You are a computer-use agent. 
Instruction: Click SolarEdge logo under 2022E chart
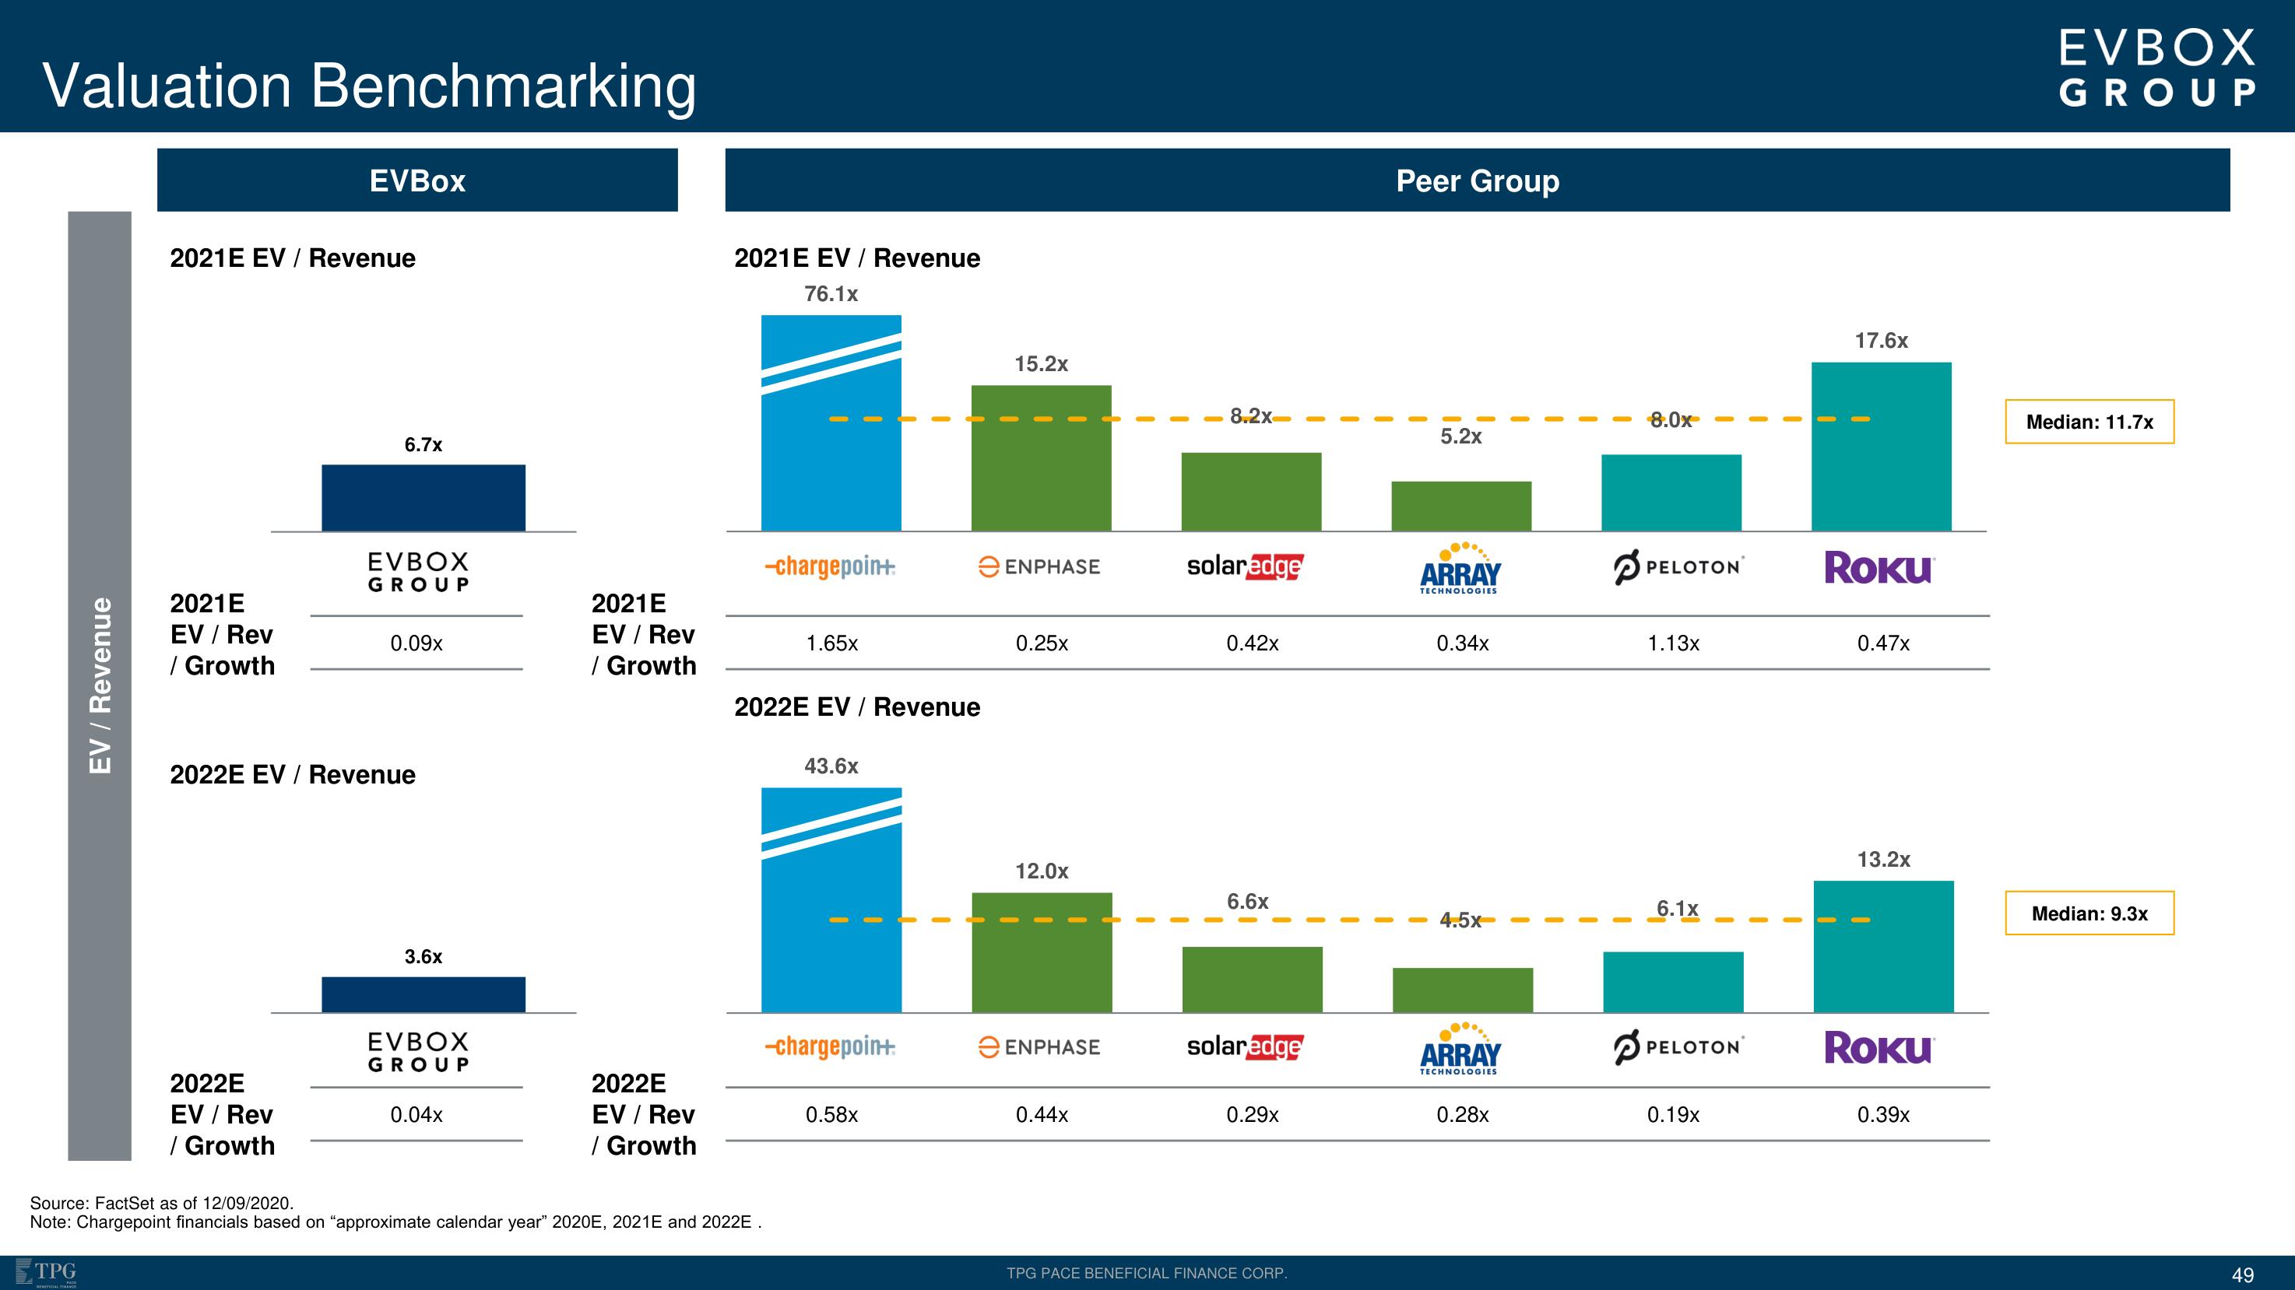(1245, 1047)
